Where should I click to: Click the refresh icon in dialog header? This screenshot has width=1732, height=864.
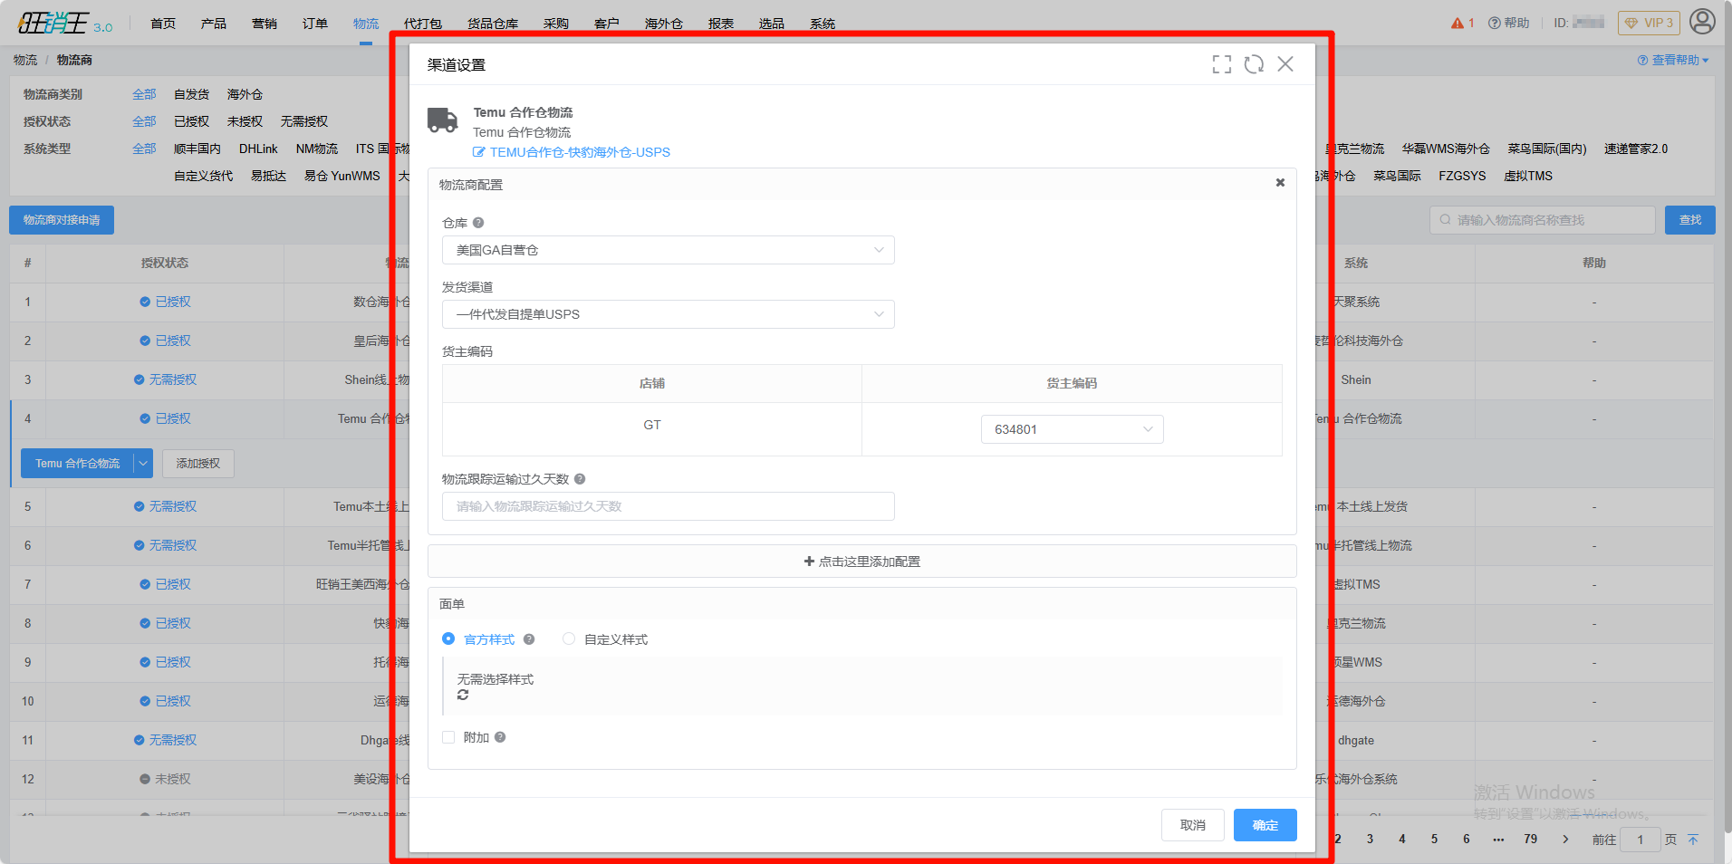click(x=1254, y=64)
